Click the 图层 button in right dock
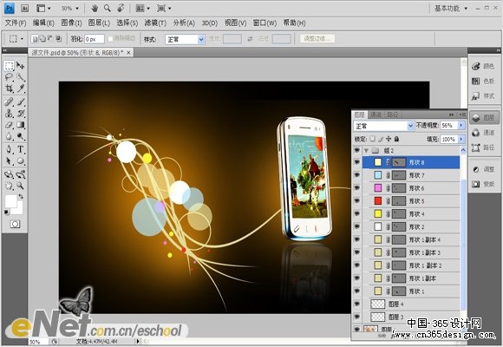The width and height of the screenshot is (503, 347). pos(485,118)
